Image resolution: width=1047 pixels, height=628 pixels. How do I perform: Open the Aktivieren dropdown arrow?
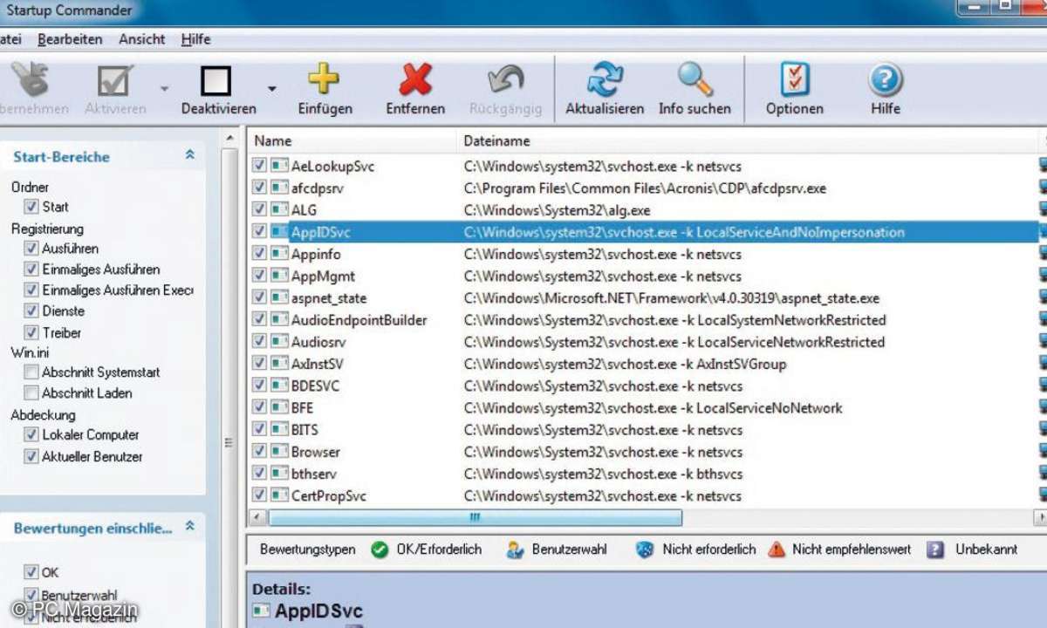pyautogui.click(x=164, y=88)
